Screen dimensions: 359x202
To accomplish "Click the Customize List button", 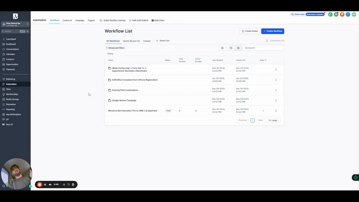I will click(275, 41).
